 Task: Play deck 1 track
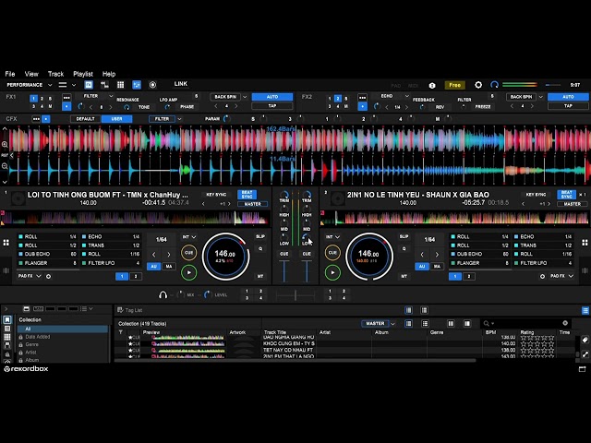tap(188, 272)
